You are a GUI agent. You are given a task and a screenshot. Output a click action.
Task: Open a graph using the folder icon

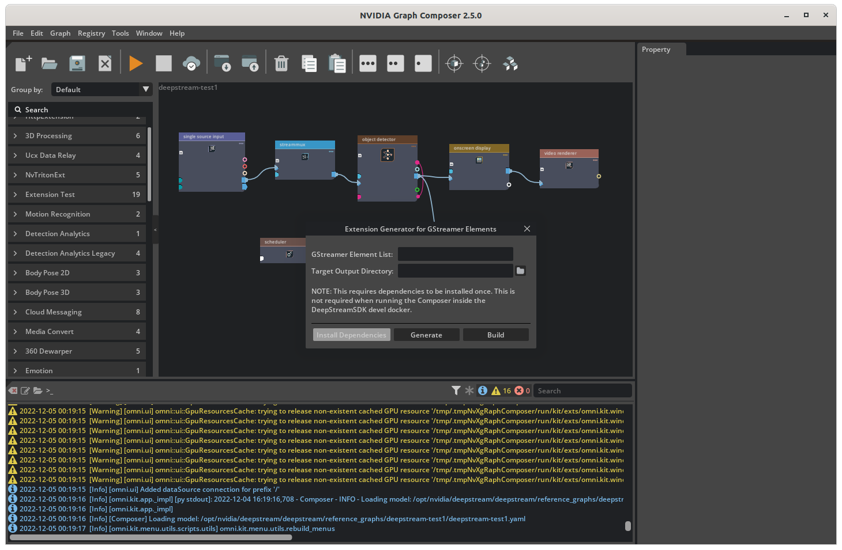pyautogui.click(x=50, y=63)
